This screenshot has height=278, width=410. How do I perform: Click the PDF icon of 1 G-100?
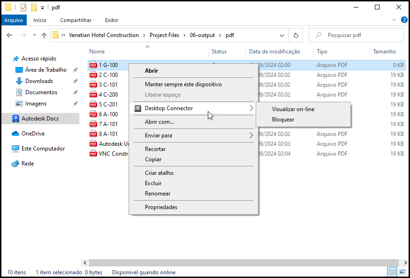(x=93, y=65)
